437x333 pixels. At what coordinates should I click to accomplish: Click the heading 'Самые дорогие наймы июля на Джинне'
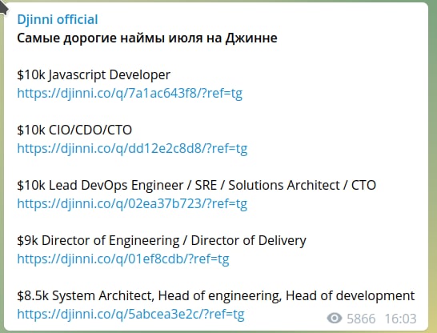tap(147, 38)
